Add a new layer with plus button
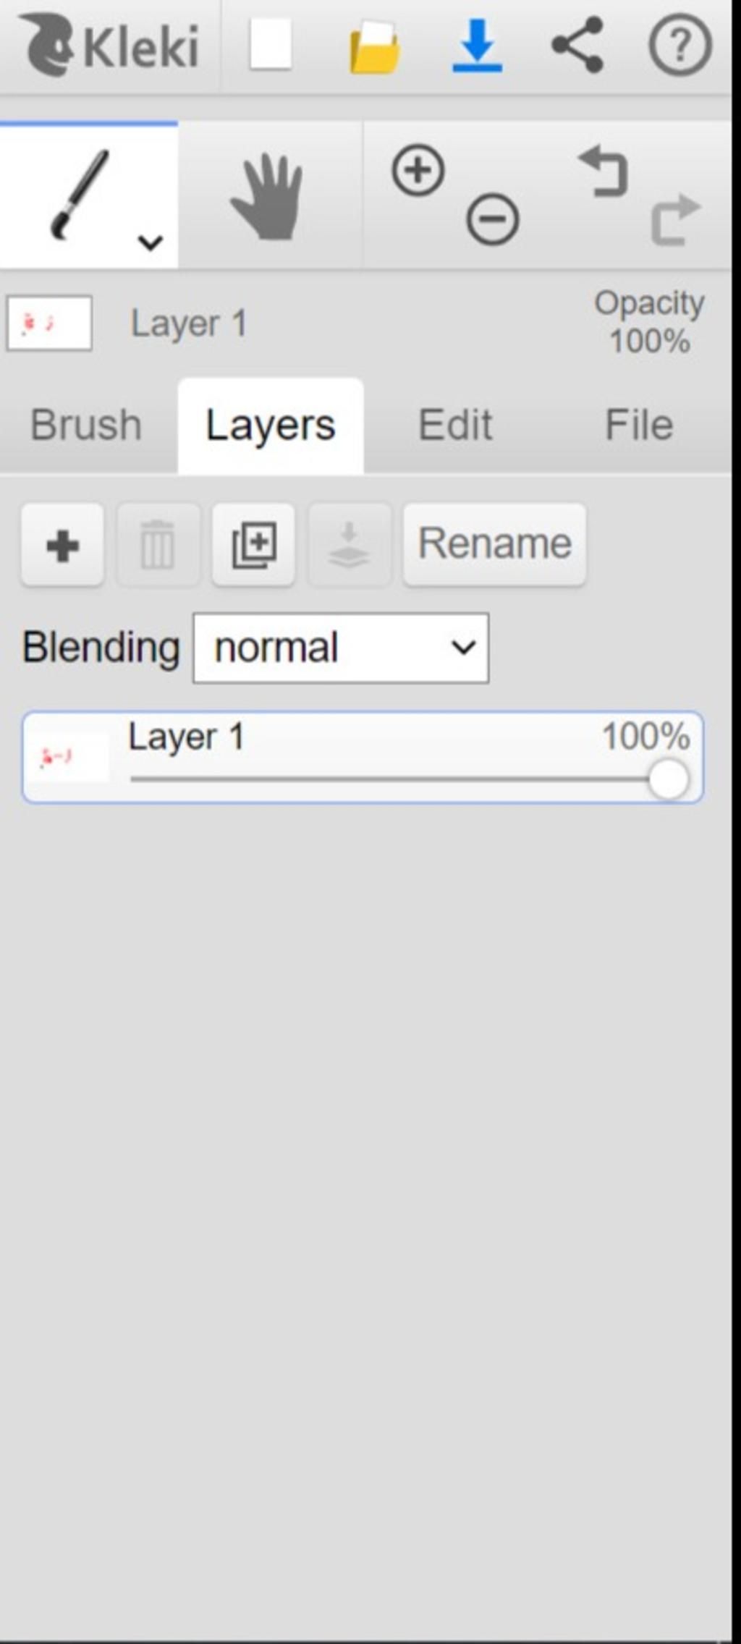The width and height of the screenshot is (741, 1644). click(x=63, y=545)
